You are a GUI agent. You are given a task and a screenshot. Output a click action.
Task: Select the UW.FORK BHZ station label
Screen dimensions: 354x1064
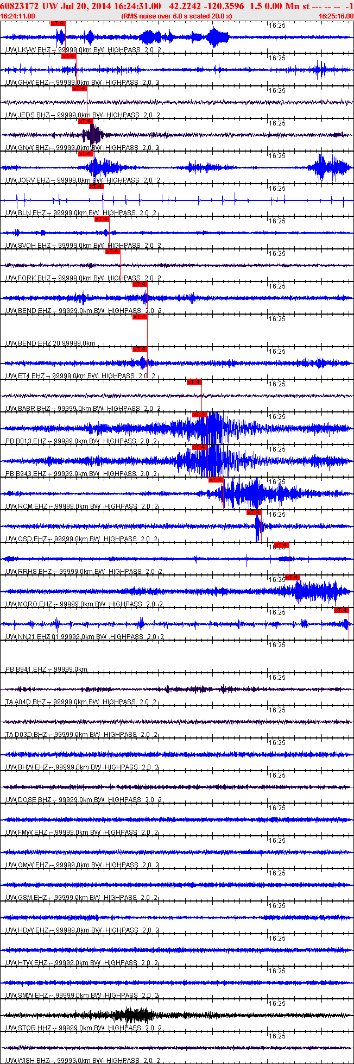click(x=84, y=278)
